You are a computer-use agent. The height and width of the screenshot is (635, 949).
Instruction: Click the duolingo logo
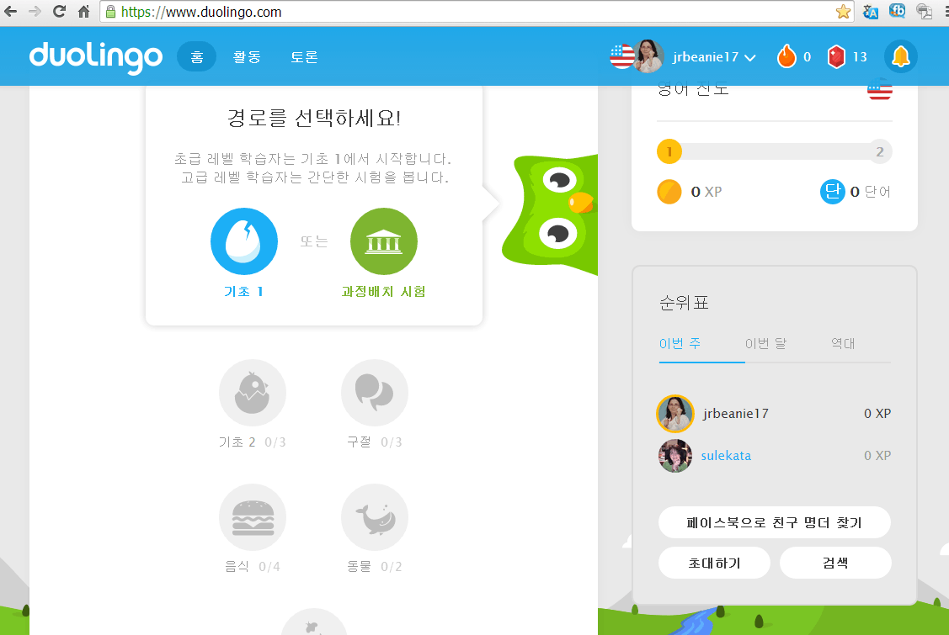pyautogui.click(x=96, y=57)
